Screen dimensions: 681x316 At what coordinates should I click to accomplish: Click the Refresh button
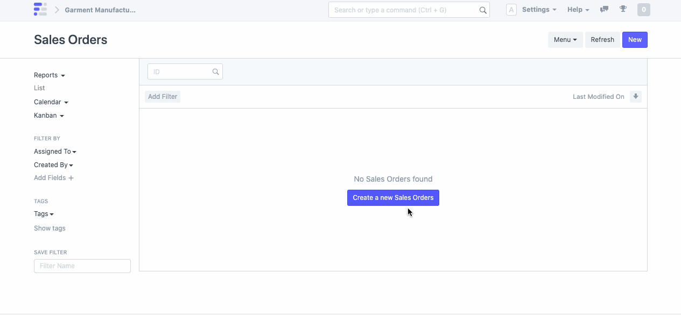(x=602, y=40)
